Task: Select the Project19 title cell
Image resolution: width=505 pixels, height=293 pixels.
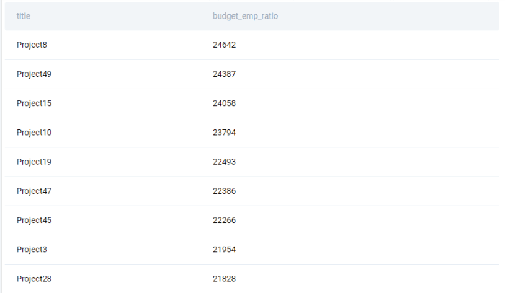Action: click(x=34, y=162)
